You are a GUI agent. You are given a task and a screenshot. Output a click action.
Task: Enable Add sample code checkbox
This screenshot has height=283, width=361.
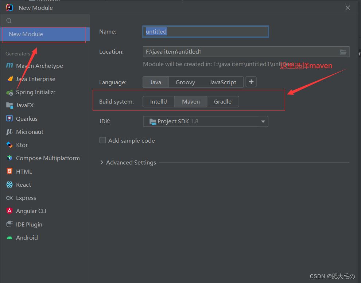102,140
